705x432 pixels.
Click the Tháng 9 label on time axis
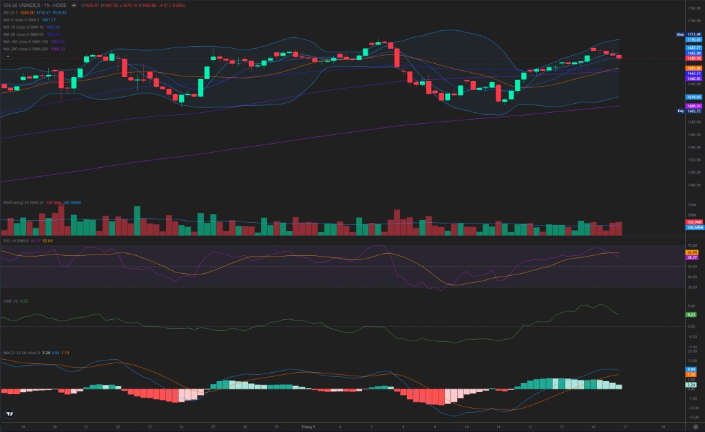(x=308, y=426)
